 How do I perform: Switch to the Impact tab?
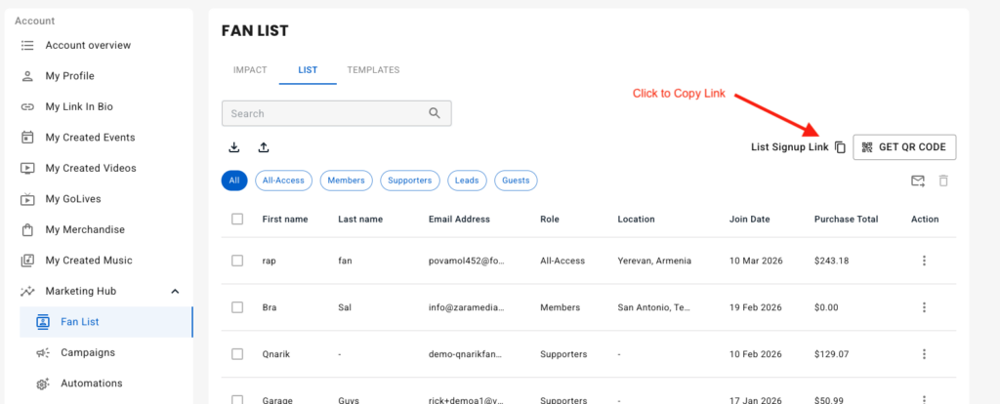(249, 70)
